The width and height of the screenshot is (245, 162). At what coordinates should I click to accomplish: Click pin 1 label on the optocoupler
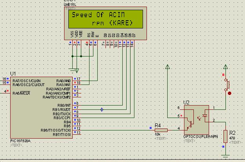click(x=214, y=107)
